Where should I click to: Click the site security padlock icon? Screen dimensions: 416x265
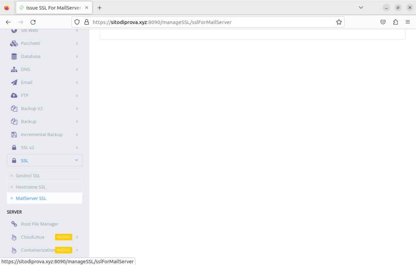pyautogui.click(x=87, y=22)
